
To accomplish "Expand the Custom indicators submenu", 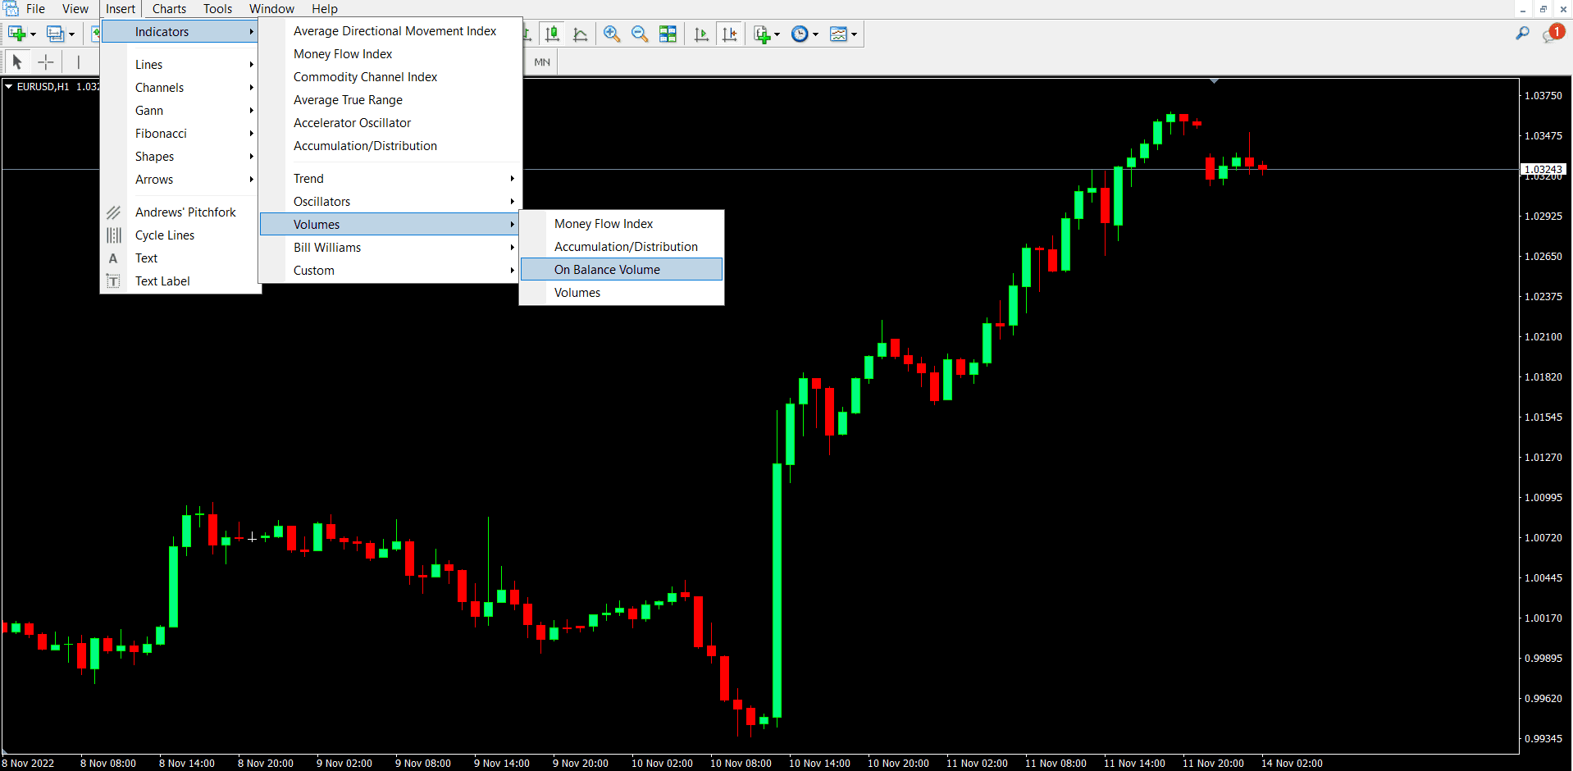I will point(390,271).
